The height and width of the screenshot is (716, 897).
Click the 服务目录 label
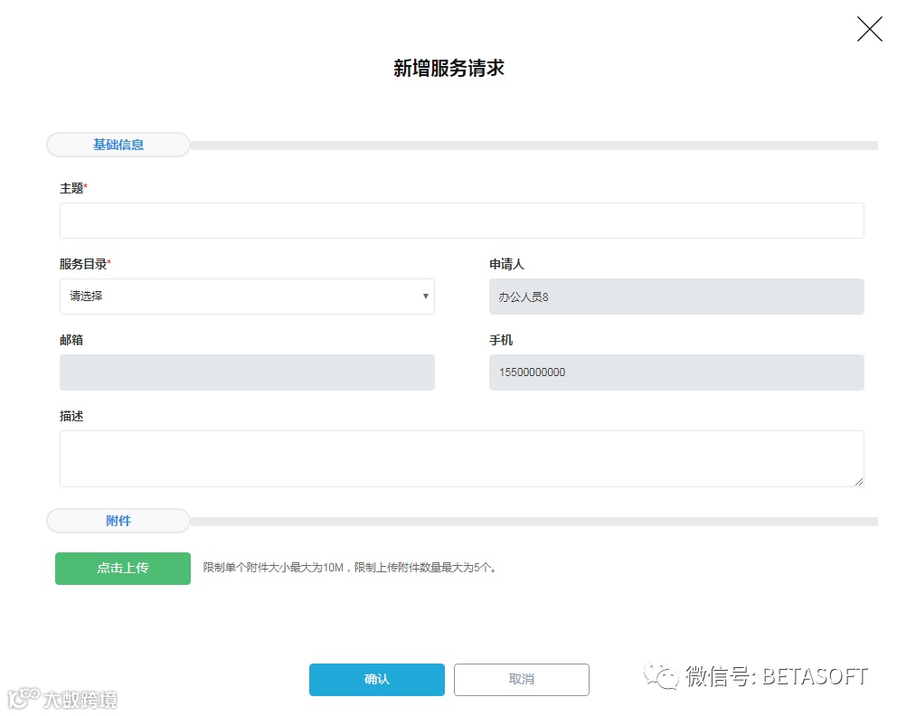85,264
